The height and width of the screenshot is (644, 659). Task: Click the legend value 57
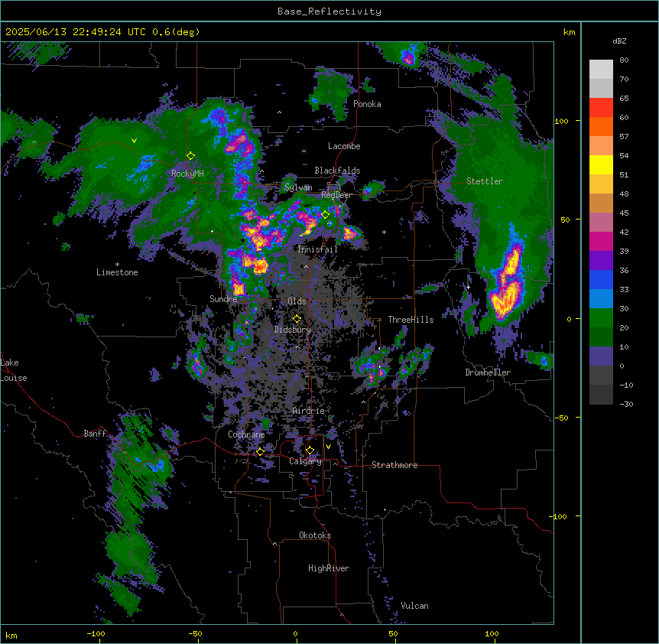click(x=624, y=137)
